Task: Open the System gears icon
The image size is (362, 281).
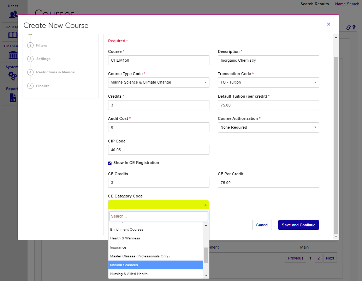Action: tap(13, 76)
